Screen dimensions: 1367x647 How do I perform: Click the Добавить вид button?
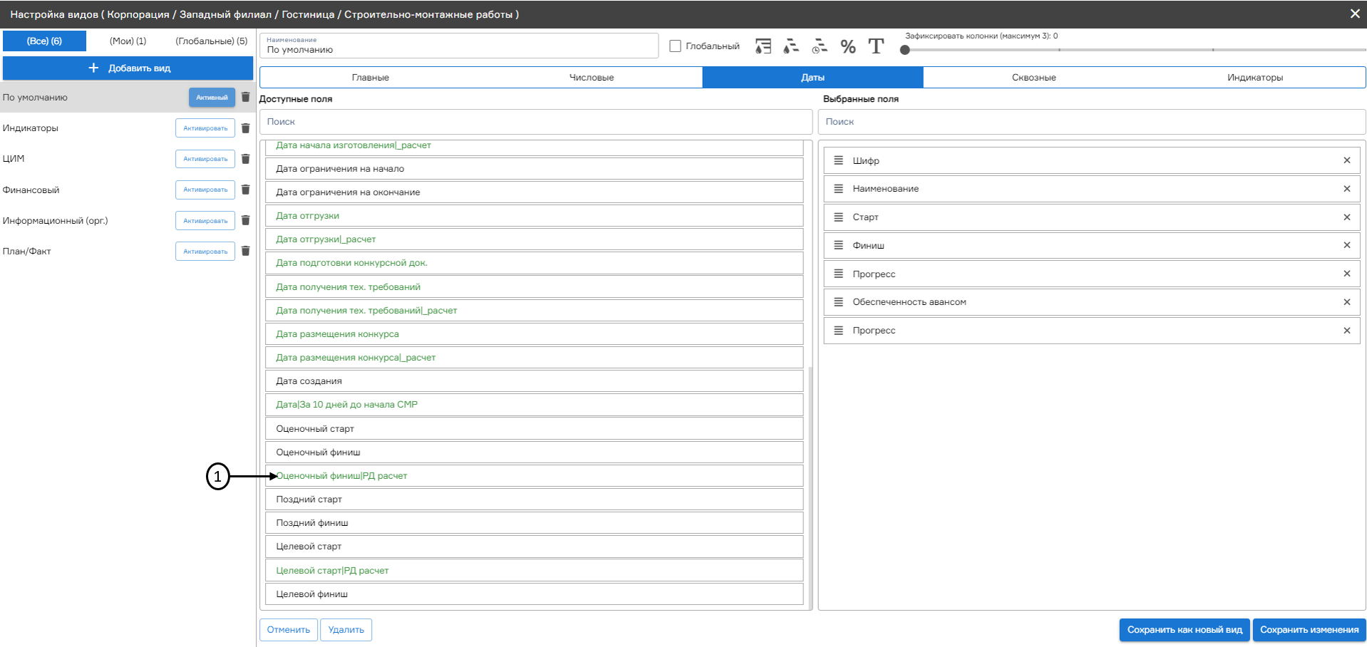[x=128, y=68]
